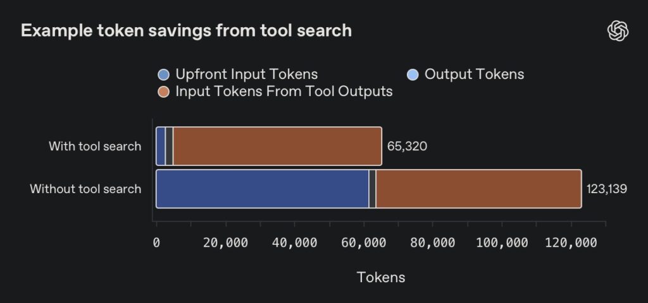Click the Output Tokens legend label

click(x=474, y=74)
